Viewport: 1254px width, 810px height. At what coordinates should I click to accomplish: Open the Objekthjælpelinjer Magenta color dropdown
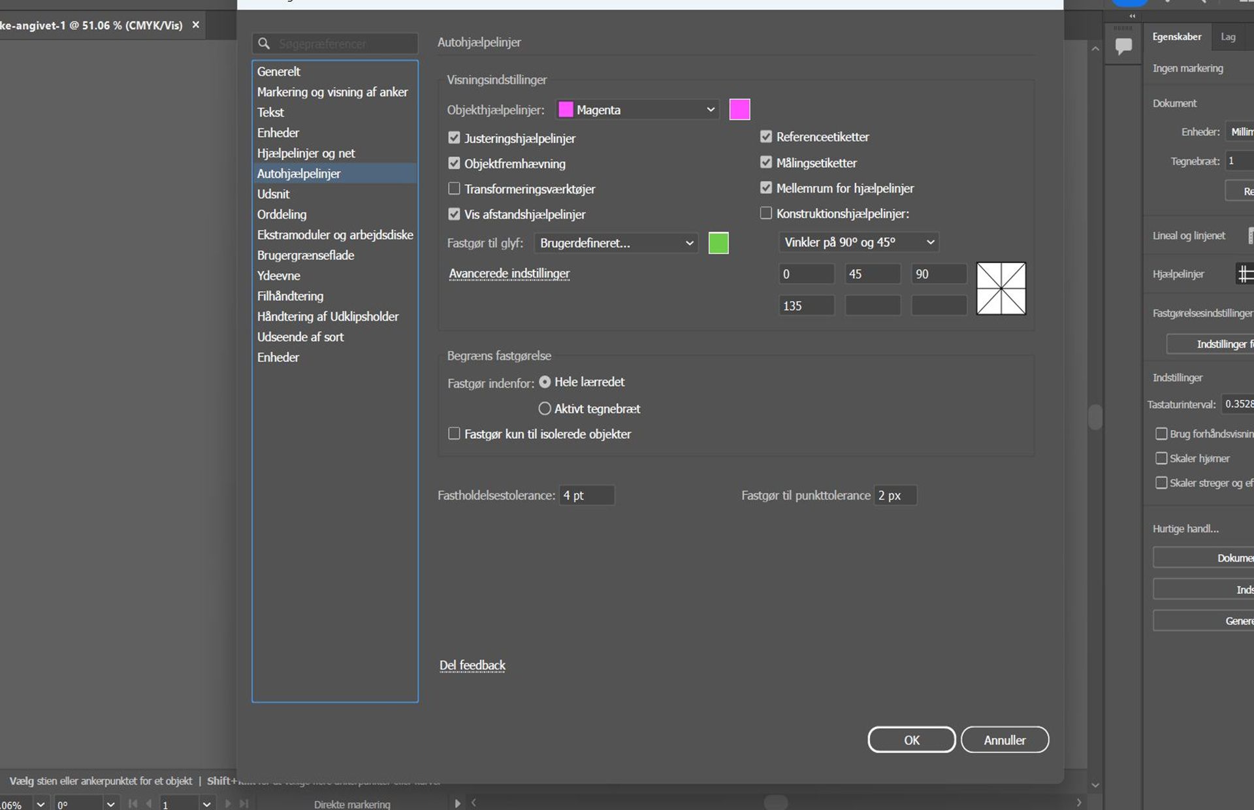tap(637, 110)
